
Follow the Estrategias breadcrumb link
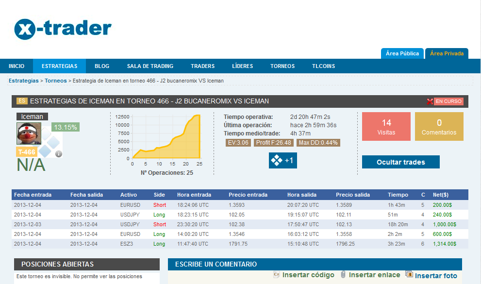coord(24,81)
